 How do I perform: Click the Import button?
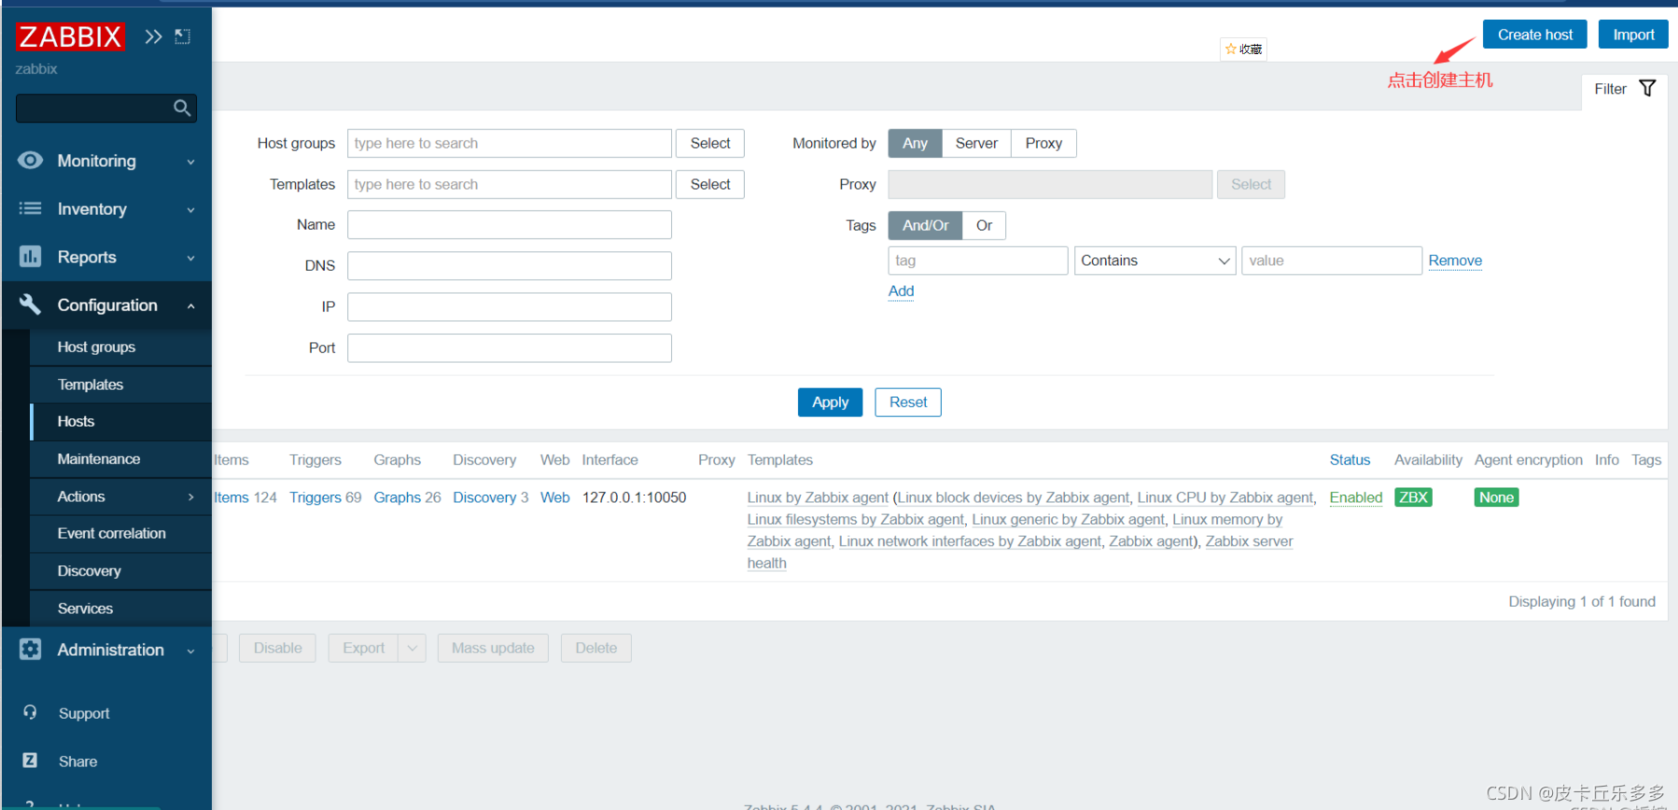tap(1633, 35)
